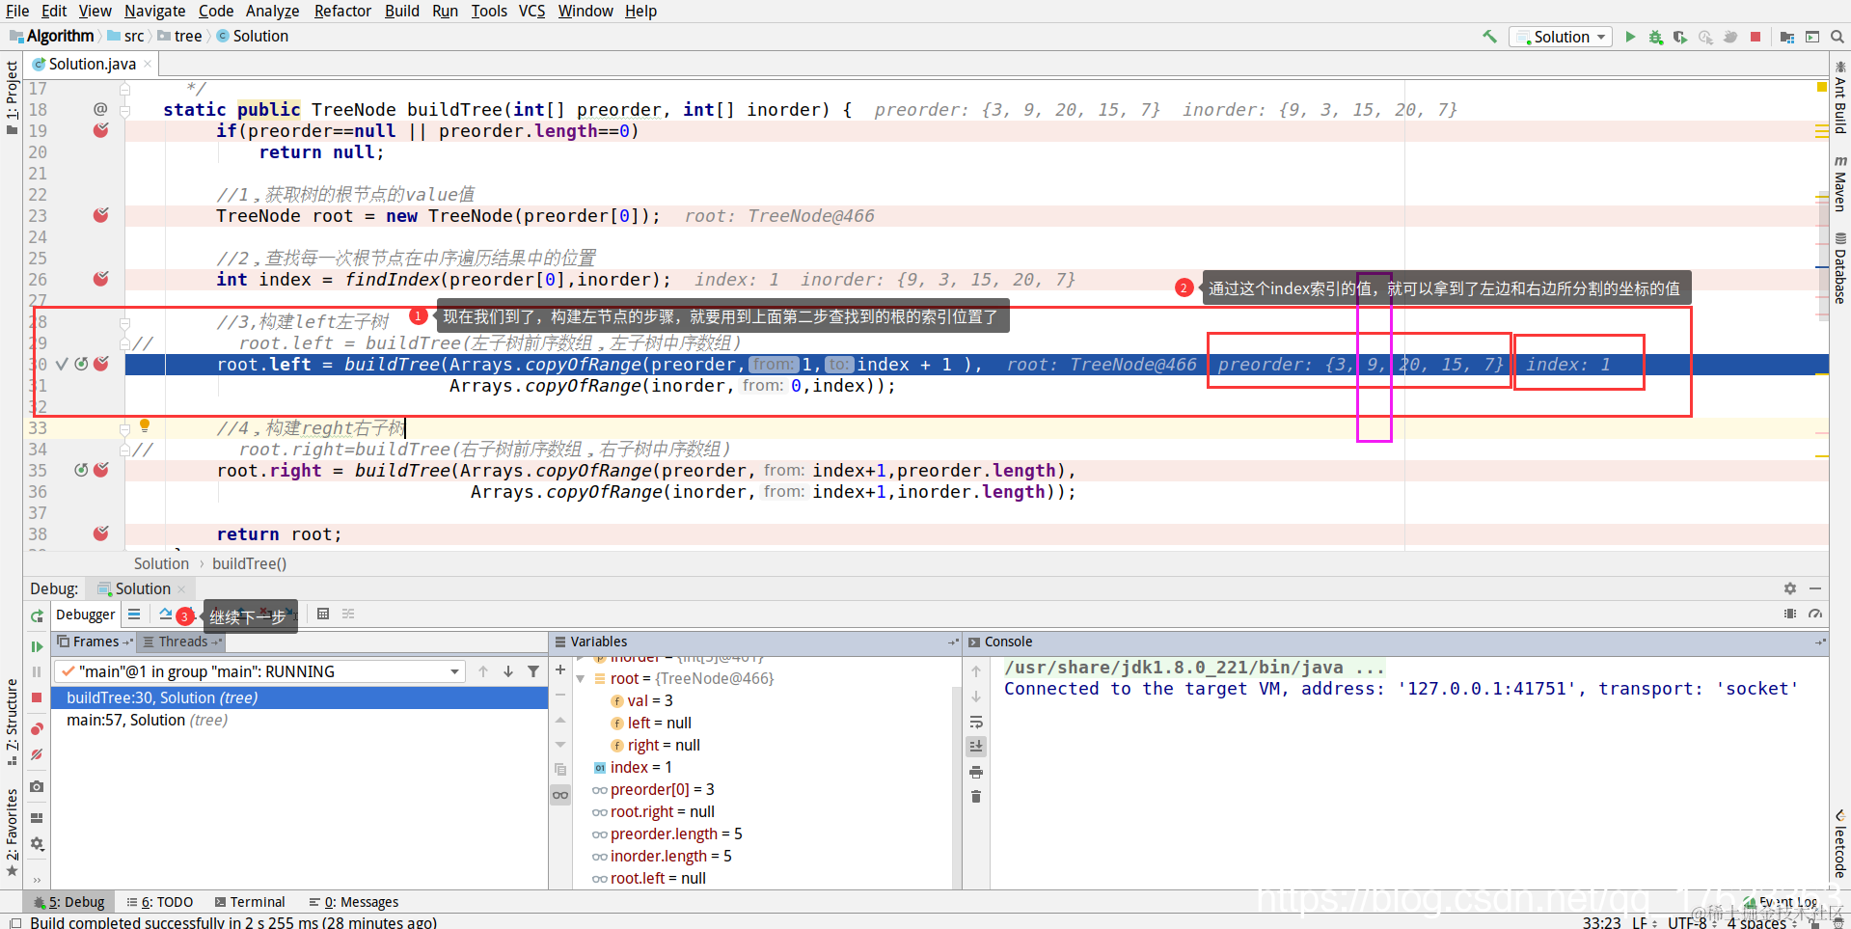The height and width of the screenshot is (929, 1851).
Task: Hide the Debug tool window
Action: [x=1815, y=588]
